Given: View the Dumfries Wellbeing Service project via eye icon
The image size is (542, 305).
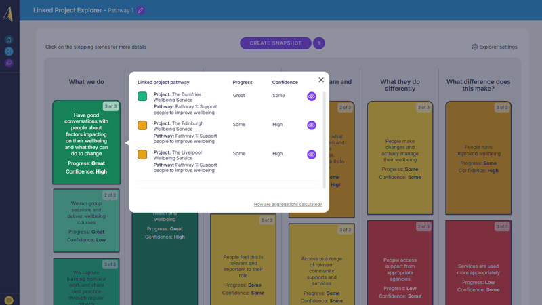Looking at the screenshot, I should click(312, 96).
